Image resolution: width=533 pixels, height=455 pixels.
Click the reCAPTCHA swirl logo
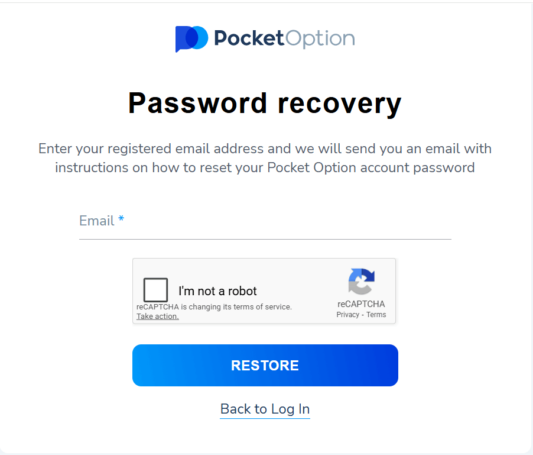[361, 282]
